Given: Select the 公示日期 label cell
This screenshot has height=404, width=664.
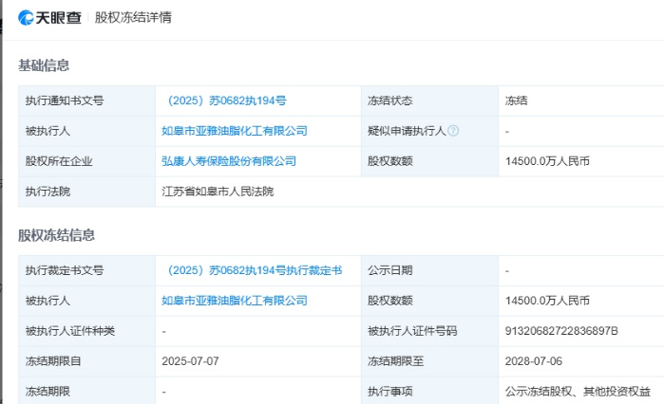Looking at the screenshot, I should click(429, 270).
